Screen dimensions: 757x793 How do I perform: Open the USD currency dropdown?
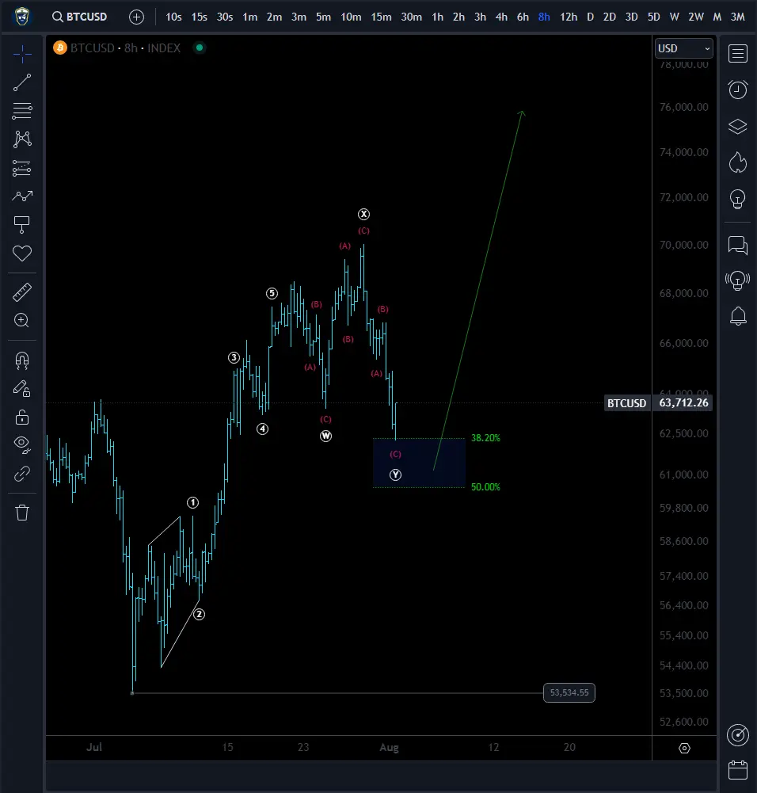pyautogui.click(x=683, y=48)
